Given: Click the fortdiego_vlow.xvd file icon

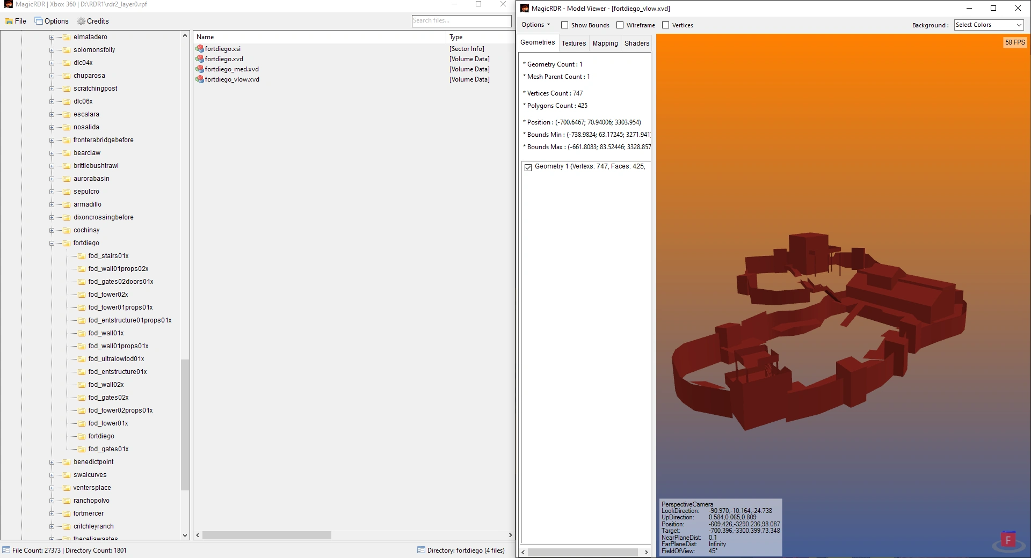Looking at the screenshot, I should coord(200,79).
